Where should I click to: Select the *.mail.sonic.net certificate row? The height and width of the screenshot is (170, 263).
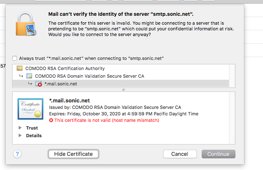click(x=121, y=84)
